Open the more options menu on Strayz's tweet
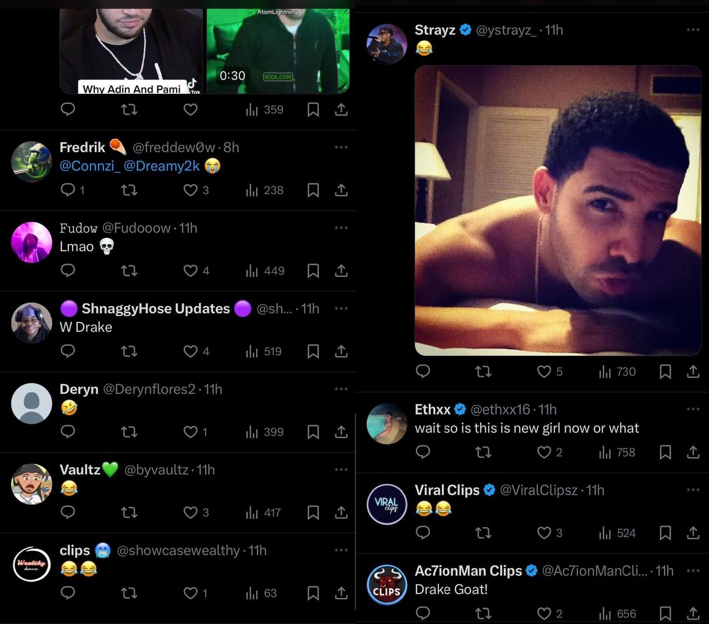Viewport: 709px width, 624px height. coord(693,30)
